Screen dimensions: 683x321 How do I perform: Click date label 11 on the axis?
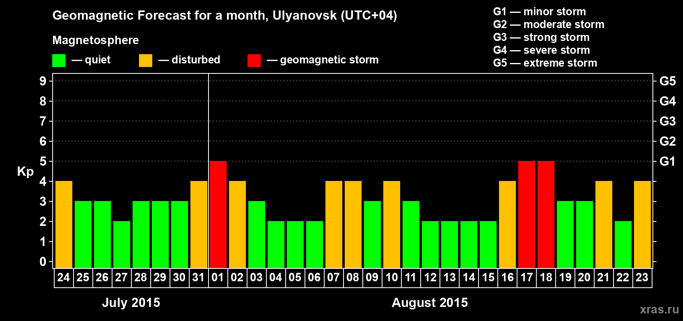coord(411,277)
